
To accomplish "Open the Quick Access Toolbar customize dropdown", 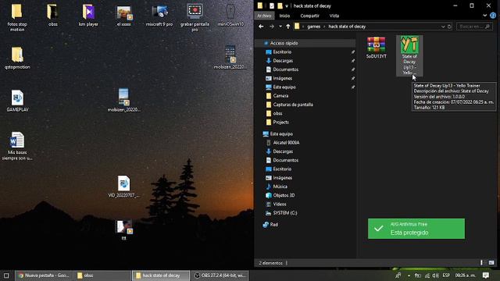I will 287,5.
